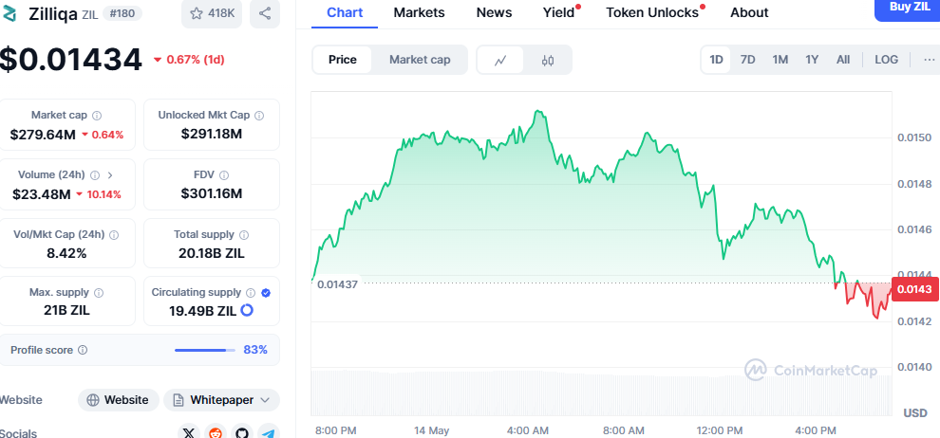Switch to candlestick chart icon
The width and height of the screenshot is (940, 438).
coord(547,60)
